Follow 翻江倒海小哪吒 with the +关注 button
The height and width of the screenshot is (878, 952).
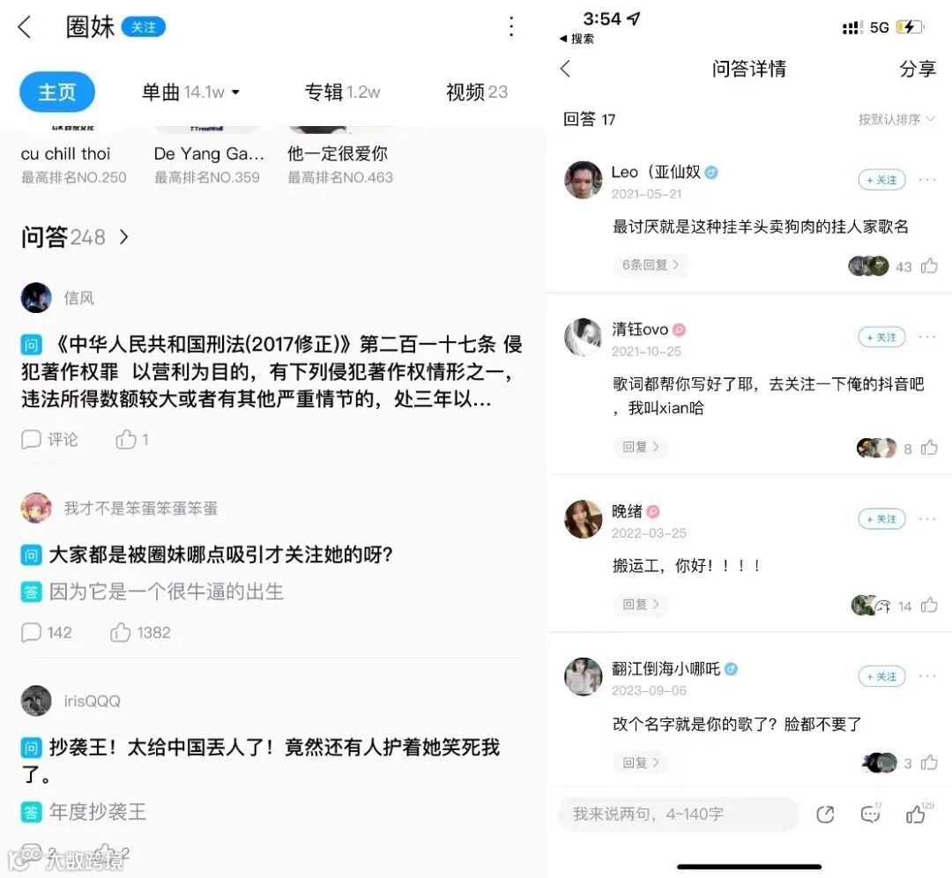click(881, 676)
